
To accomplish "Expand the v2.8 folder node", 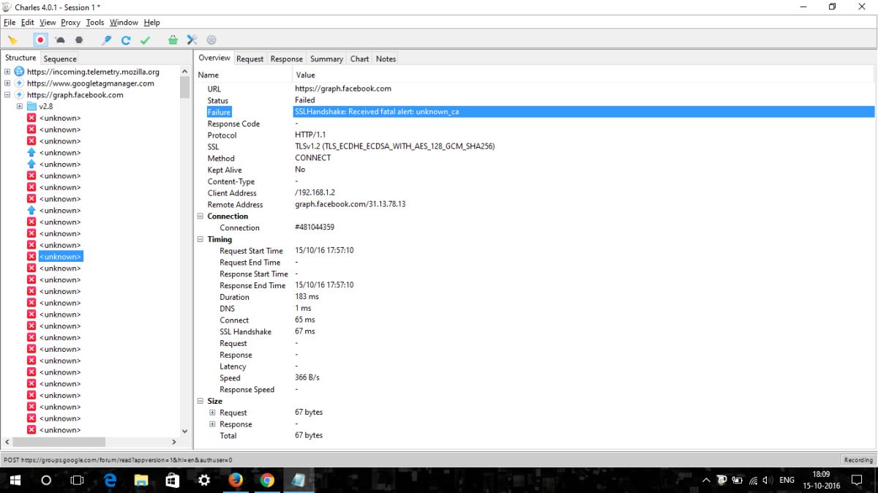I will point(20,107).
